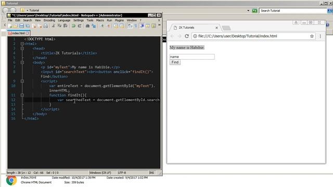Screen dimensions: 333x187
Task: Bookmark the page with the star icon
Action: click(312, 36)
